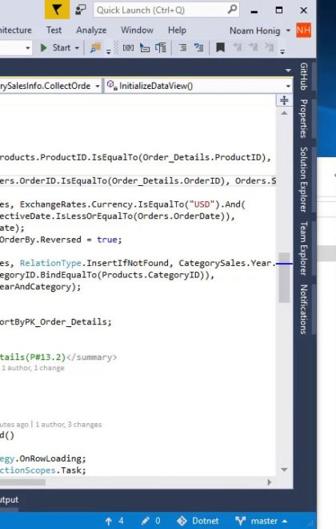Viewport: 336px width, 529px height.
Task: Click the Dotnet repository status item
Action: [x=198, y=521]
